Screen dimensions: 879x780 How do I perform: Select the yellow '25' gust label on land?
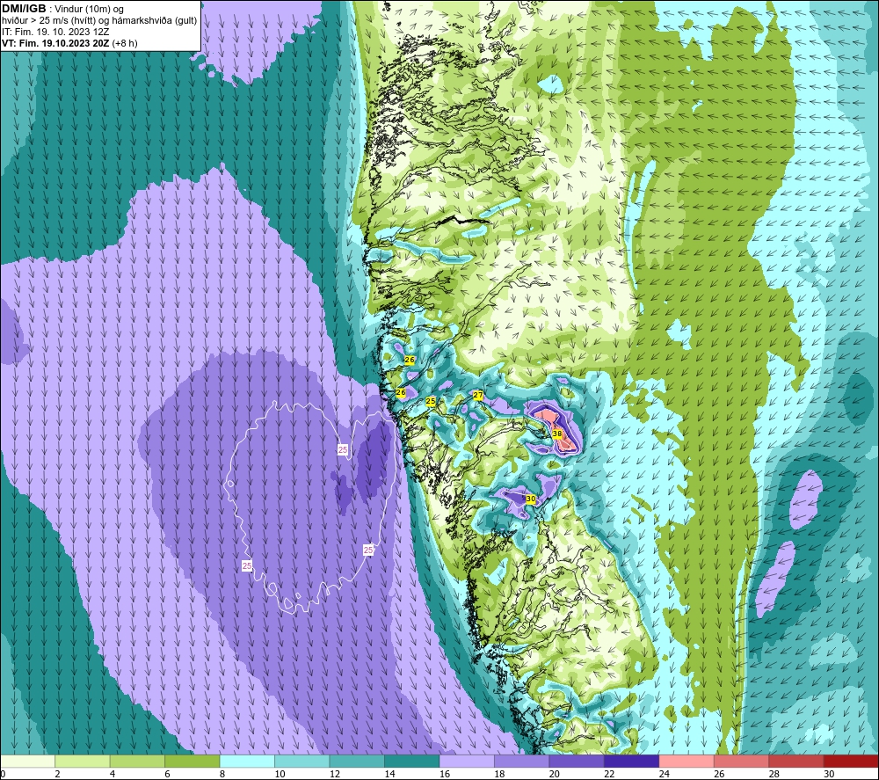coord(431,402)
